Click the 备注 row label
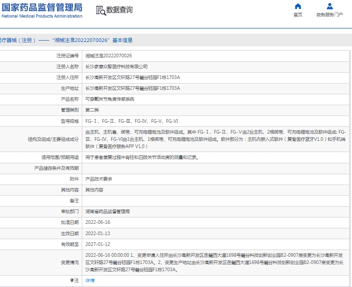Viewport: 352px width, 287px height. [74, 201]
